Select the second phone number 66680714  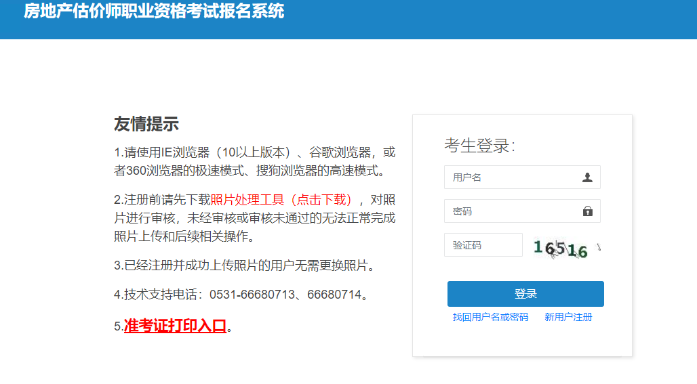coord(334,295)
